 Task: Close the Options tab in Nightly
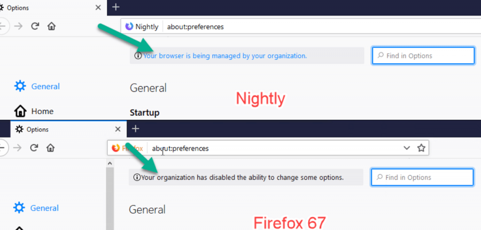click(98, 8)
